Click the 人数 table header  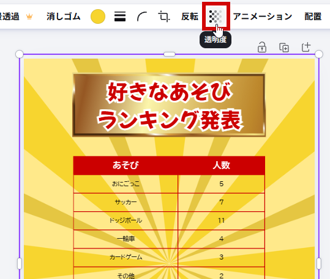click(221, 165)
